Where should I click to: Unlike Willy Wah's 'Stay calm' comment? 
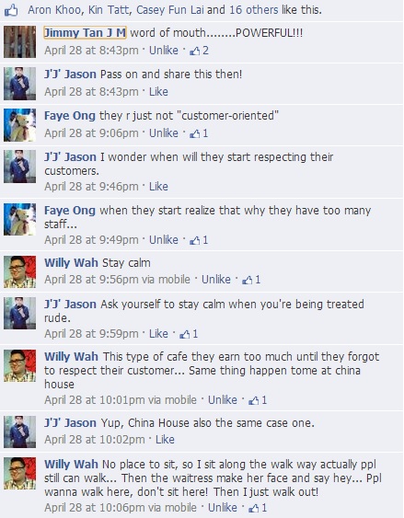[216, 280]
